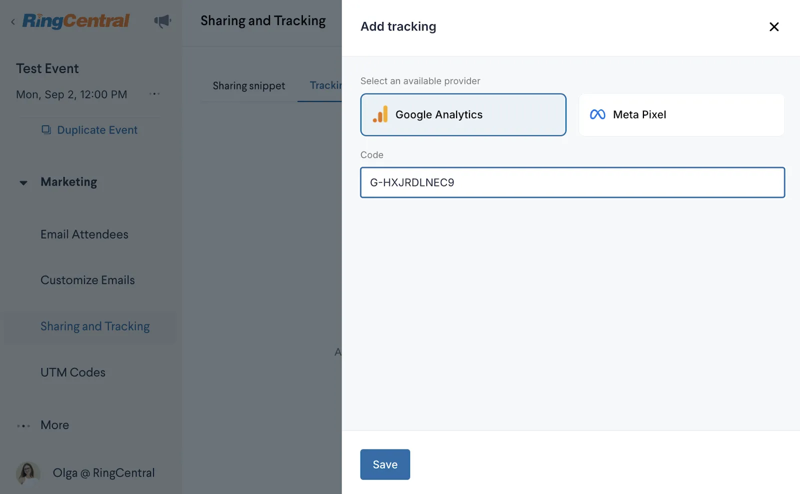Click the Duplicate Event link
This screenshot has height=494, width=800.
[97, 130]
